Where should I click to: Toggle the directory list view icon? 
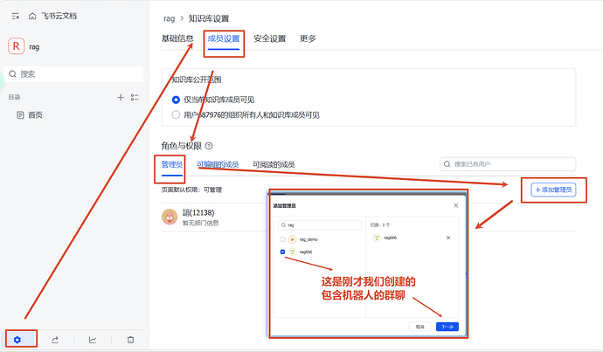(x=135, y=97)
